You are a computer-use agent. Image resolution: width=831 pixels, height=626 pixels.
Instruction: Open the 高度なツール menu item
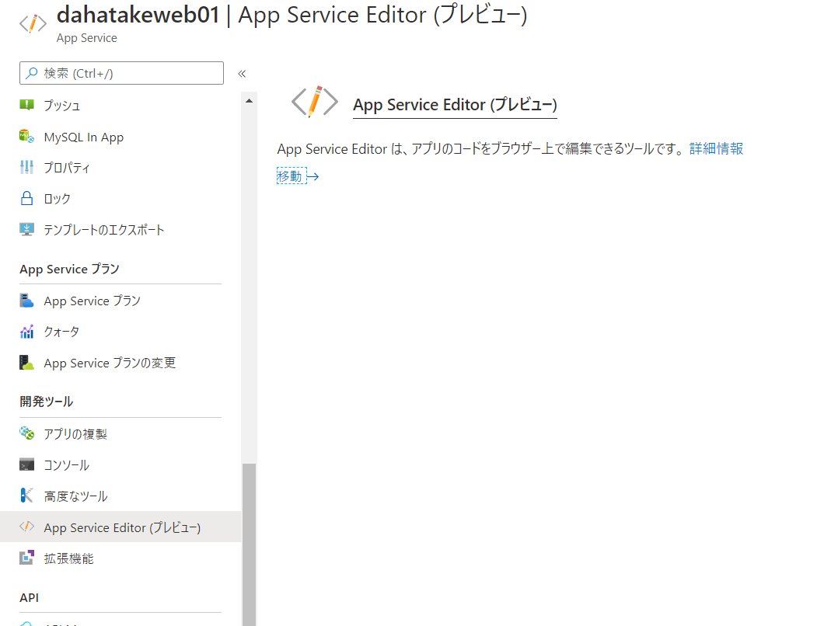(x=120, y=496)
